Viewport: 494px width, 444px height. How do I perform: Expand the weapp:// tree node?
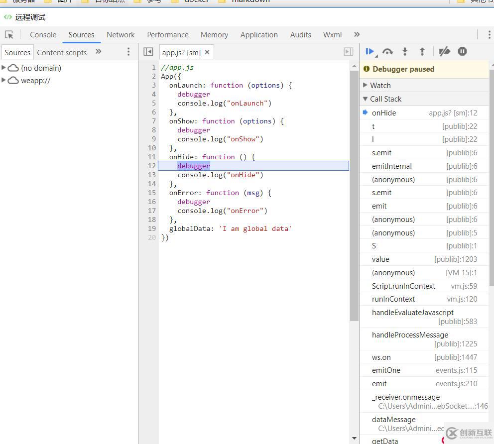click(4, 81)
